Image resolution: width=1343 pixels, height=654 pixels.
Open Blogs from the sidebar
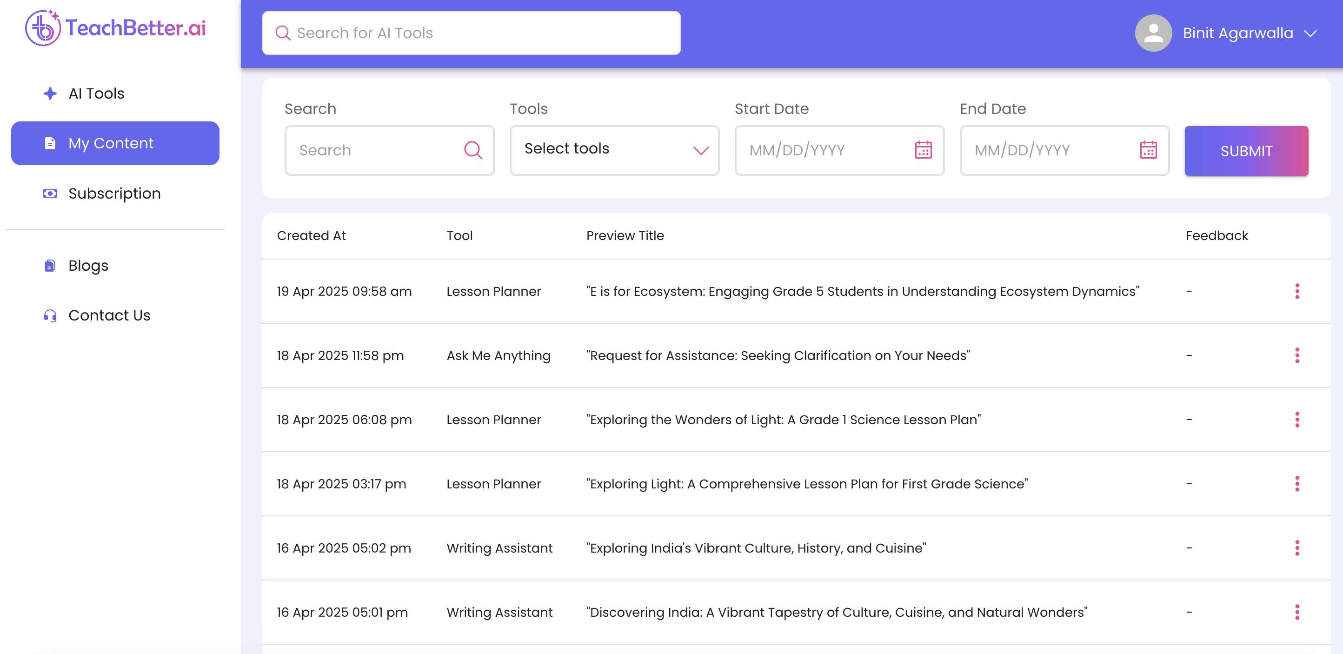point(88,266)
